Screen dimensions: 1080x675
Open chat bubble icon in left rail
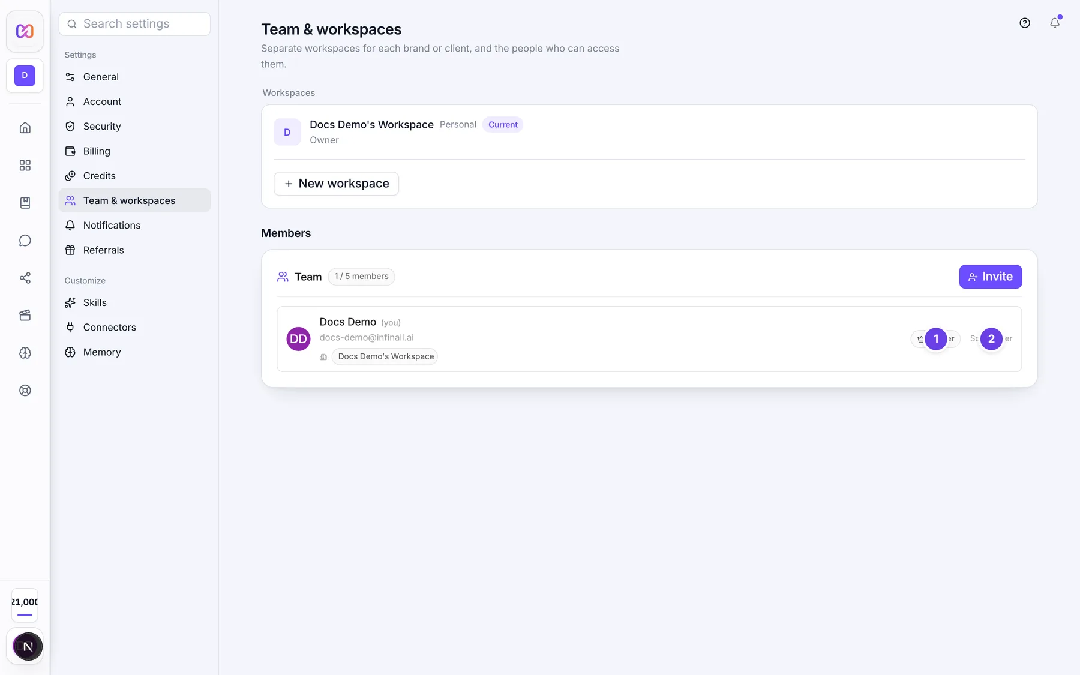pyautogui.click(x=25, y=240)
